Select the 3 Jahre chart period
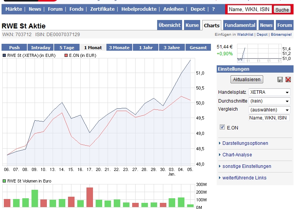The image size is (297, 209). [x=172, y=47]
